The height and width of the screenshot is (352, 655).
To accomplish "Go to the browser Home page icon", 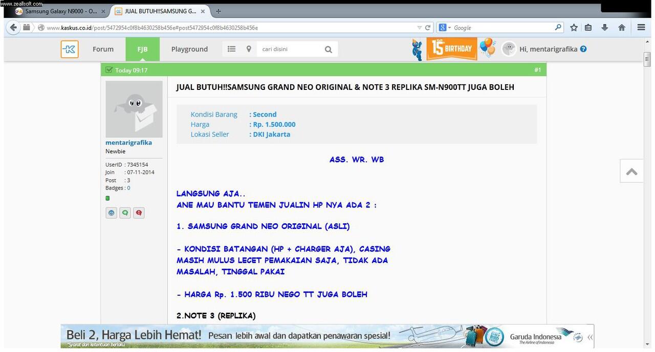I will click(622, 28).
